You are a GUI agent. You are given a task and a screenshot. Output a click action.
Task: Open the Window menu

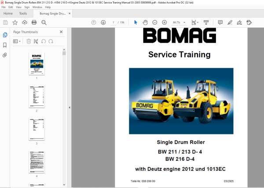coord(37,7)
